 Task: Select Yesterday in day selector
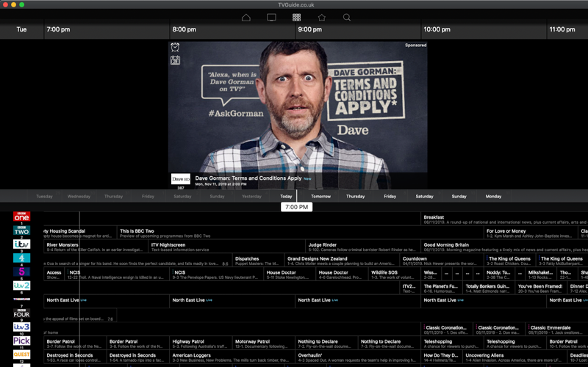(x=251, y=196)
